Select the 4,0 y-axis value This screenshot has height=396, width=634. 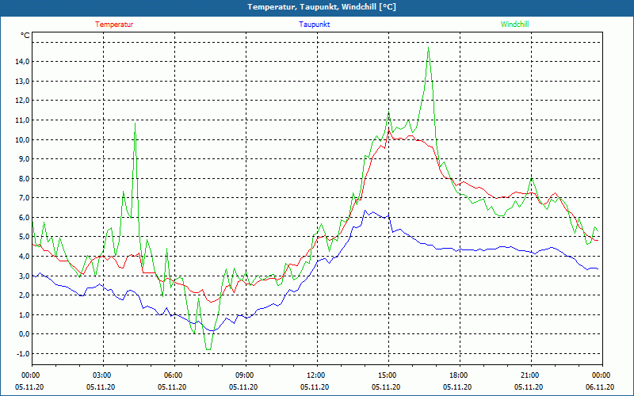25,256
